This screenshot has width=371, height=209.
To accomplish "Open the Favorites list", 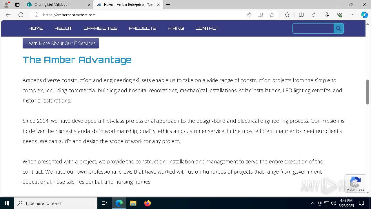I will (x=314, y=15).
